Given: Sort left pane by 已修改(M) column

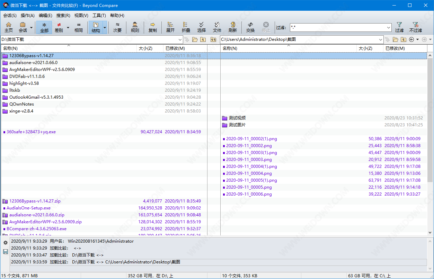Looking at the screenshot, I should [x=185, y=48].
